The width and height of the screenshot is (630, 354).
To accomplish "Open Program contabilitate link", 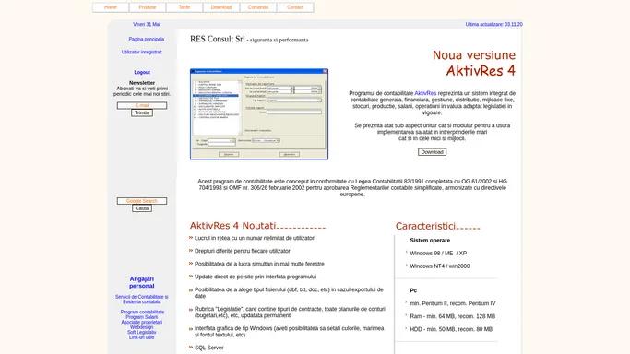I will point(142,312).
